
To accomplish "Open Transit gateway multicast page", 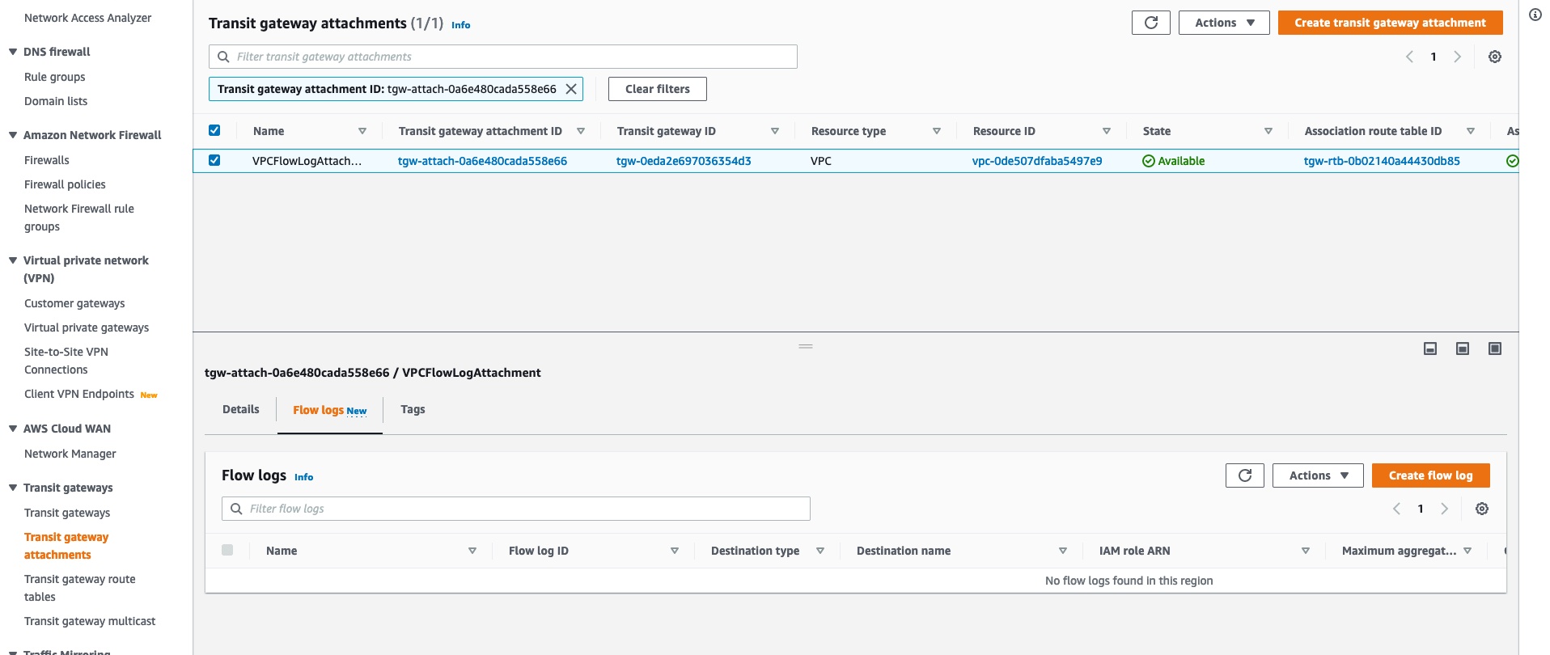I will pyautogui.click(x=90, y=621).
